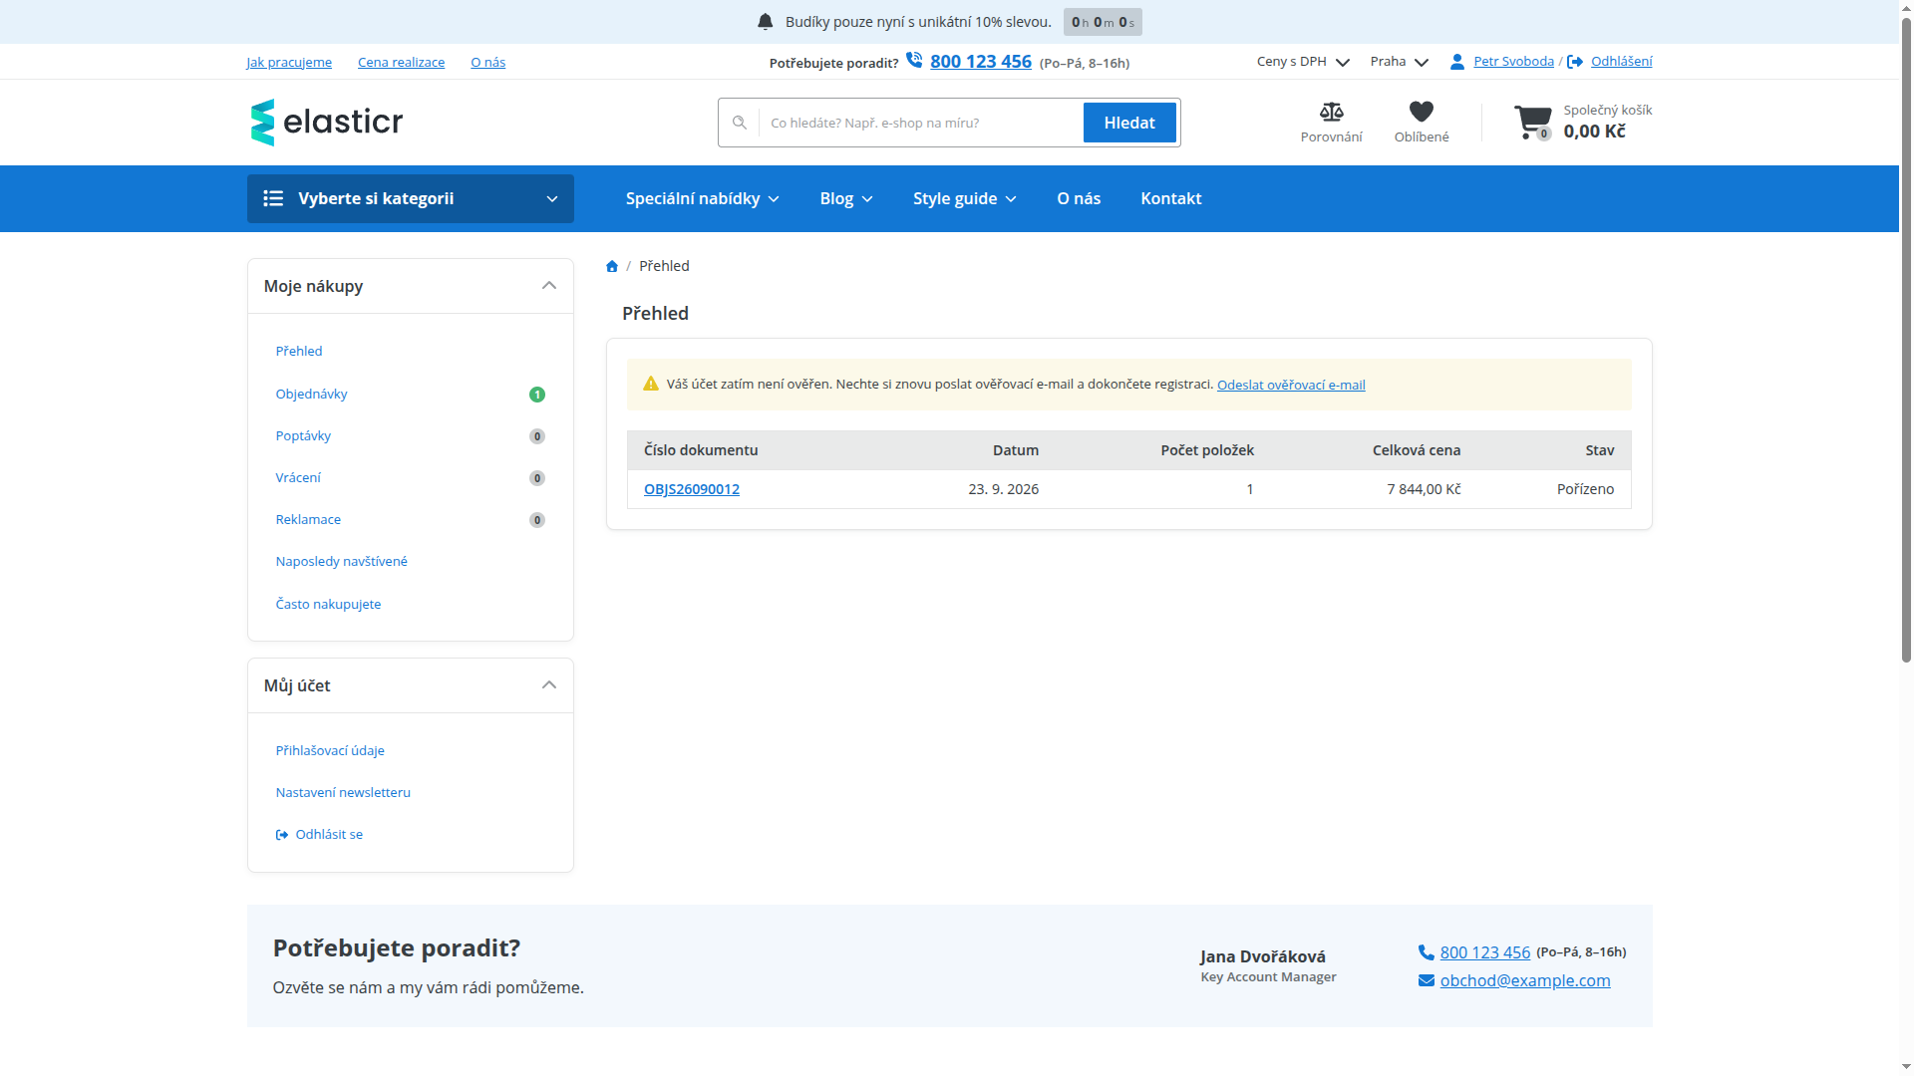Click the logout arrow icon near Odhlášení

[1575, 62]
